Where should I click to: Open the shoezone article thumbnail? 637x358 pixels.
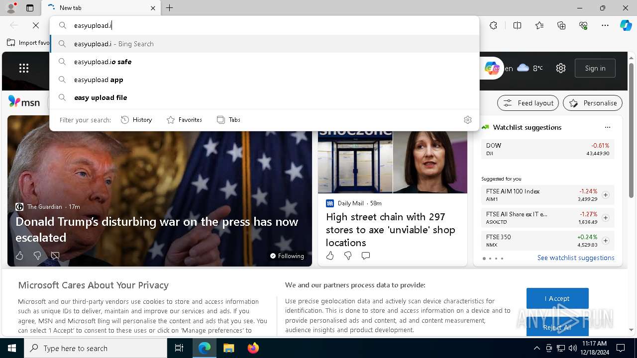[393, 162]
